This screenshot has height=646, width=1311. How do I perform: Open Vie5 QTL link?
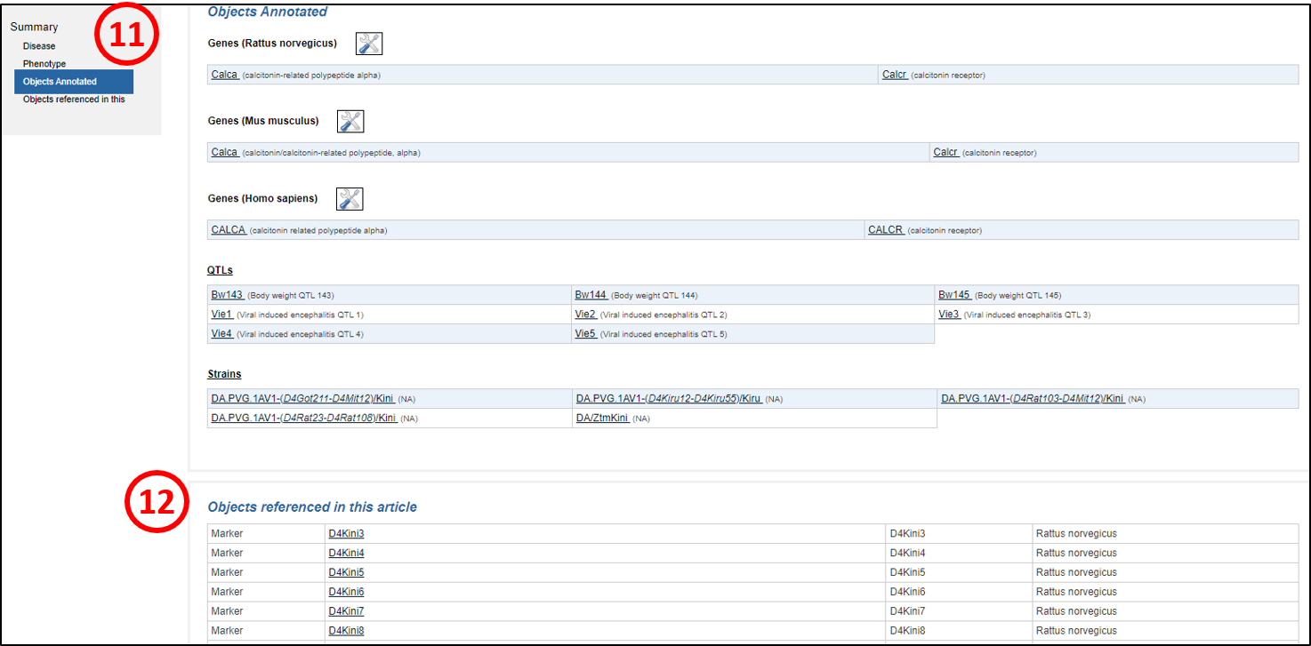pyautogui.click(x=585, y=334)
